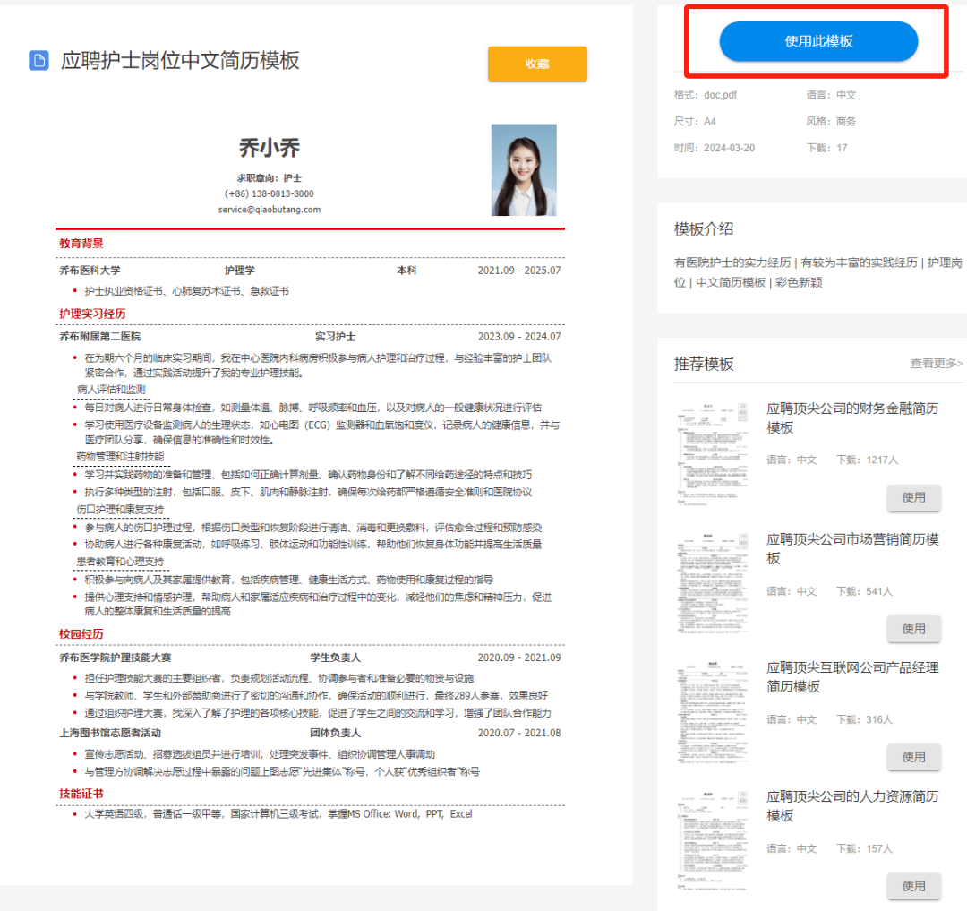Click '使用' next to the 财务金融 template
Screen dimensions: 967x911
point(913,499)
